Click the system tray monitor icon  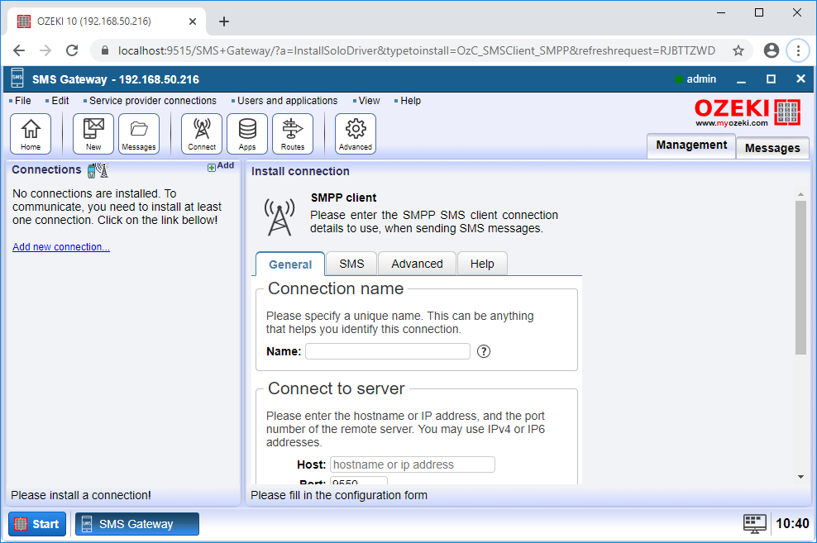click(x=754, y=524)
